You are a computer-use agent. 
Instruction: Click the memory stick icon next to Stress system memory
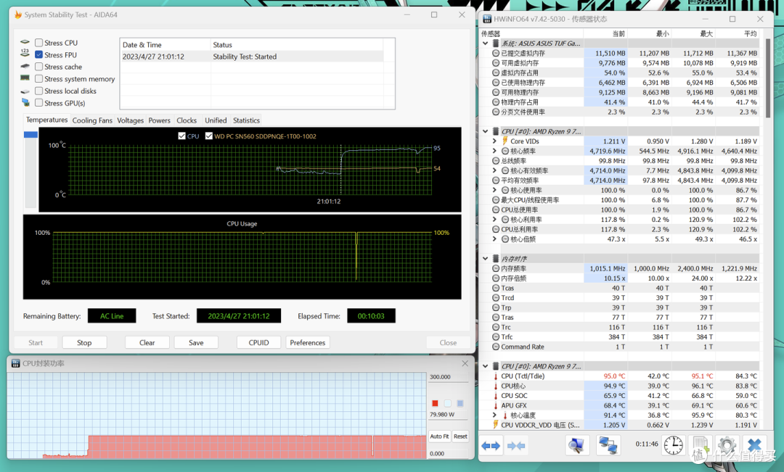coord(25,78)
